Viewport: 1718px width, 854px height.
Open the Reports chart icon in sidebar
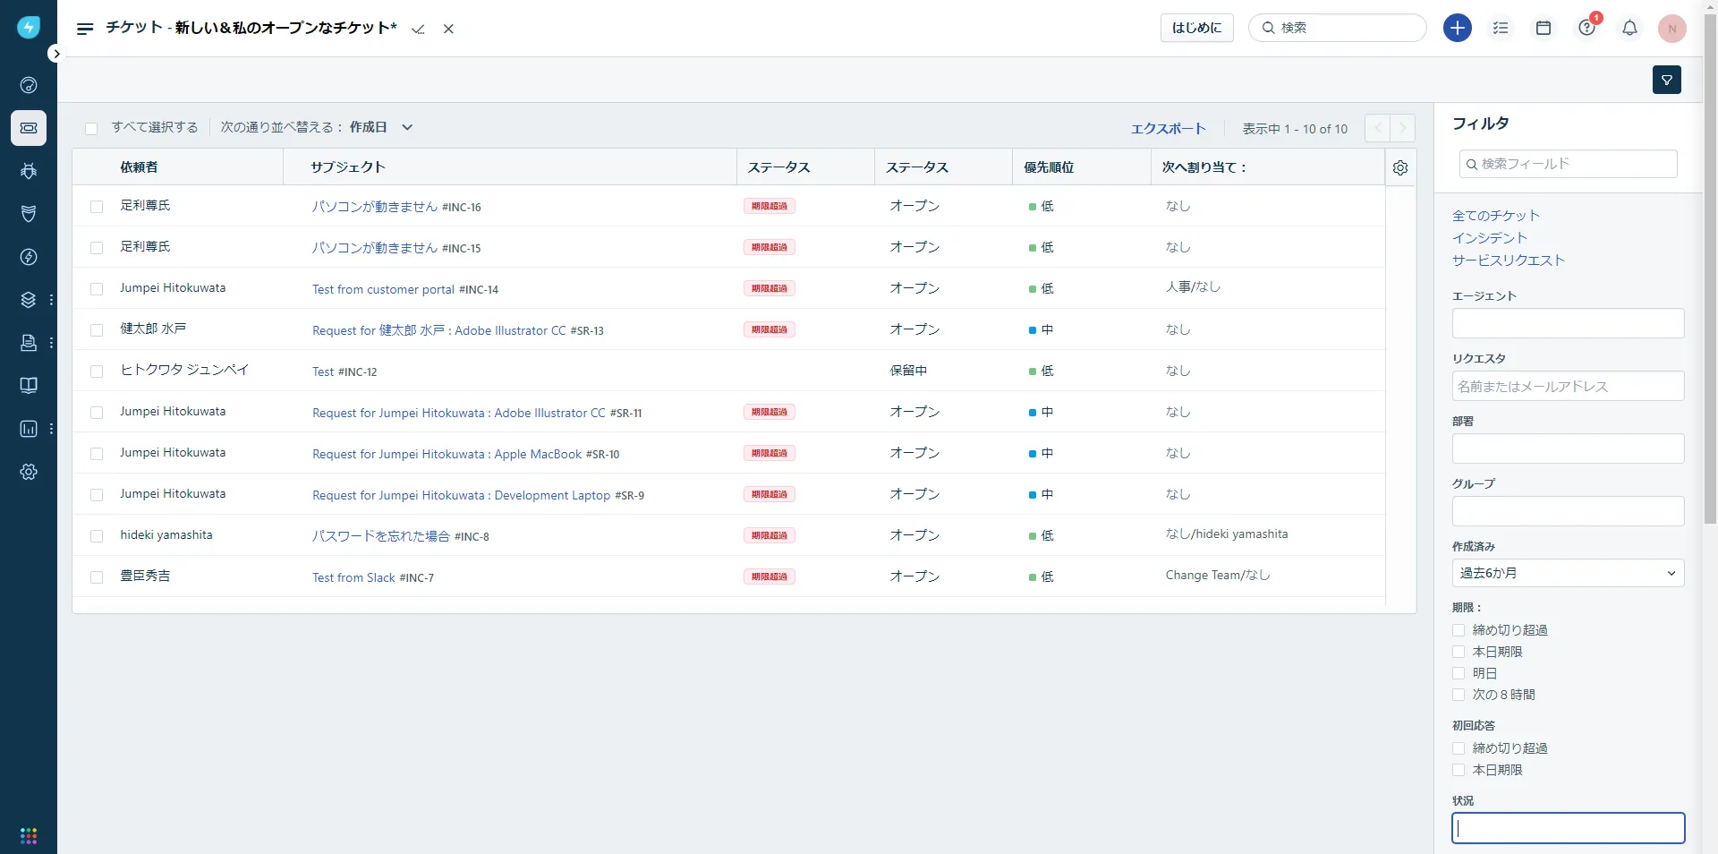(x=29, y=429)
